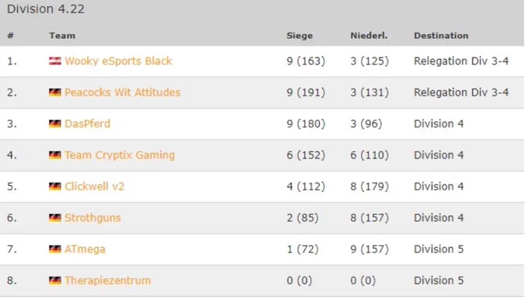529x304 pixels.
Task: Click the flag icon next to Clickwell v2
Action: click(x=55, y=187)
